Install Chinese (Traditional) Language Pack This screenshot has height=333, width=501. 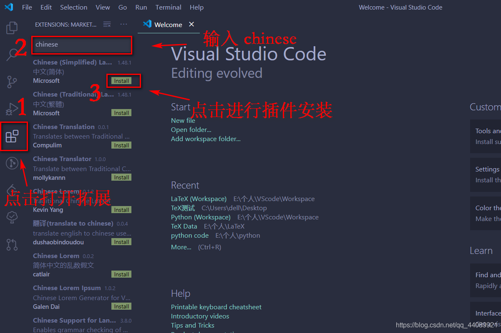click(121, 113)
